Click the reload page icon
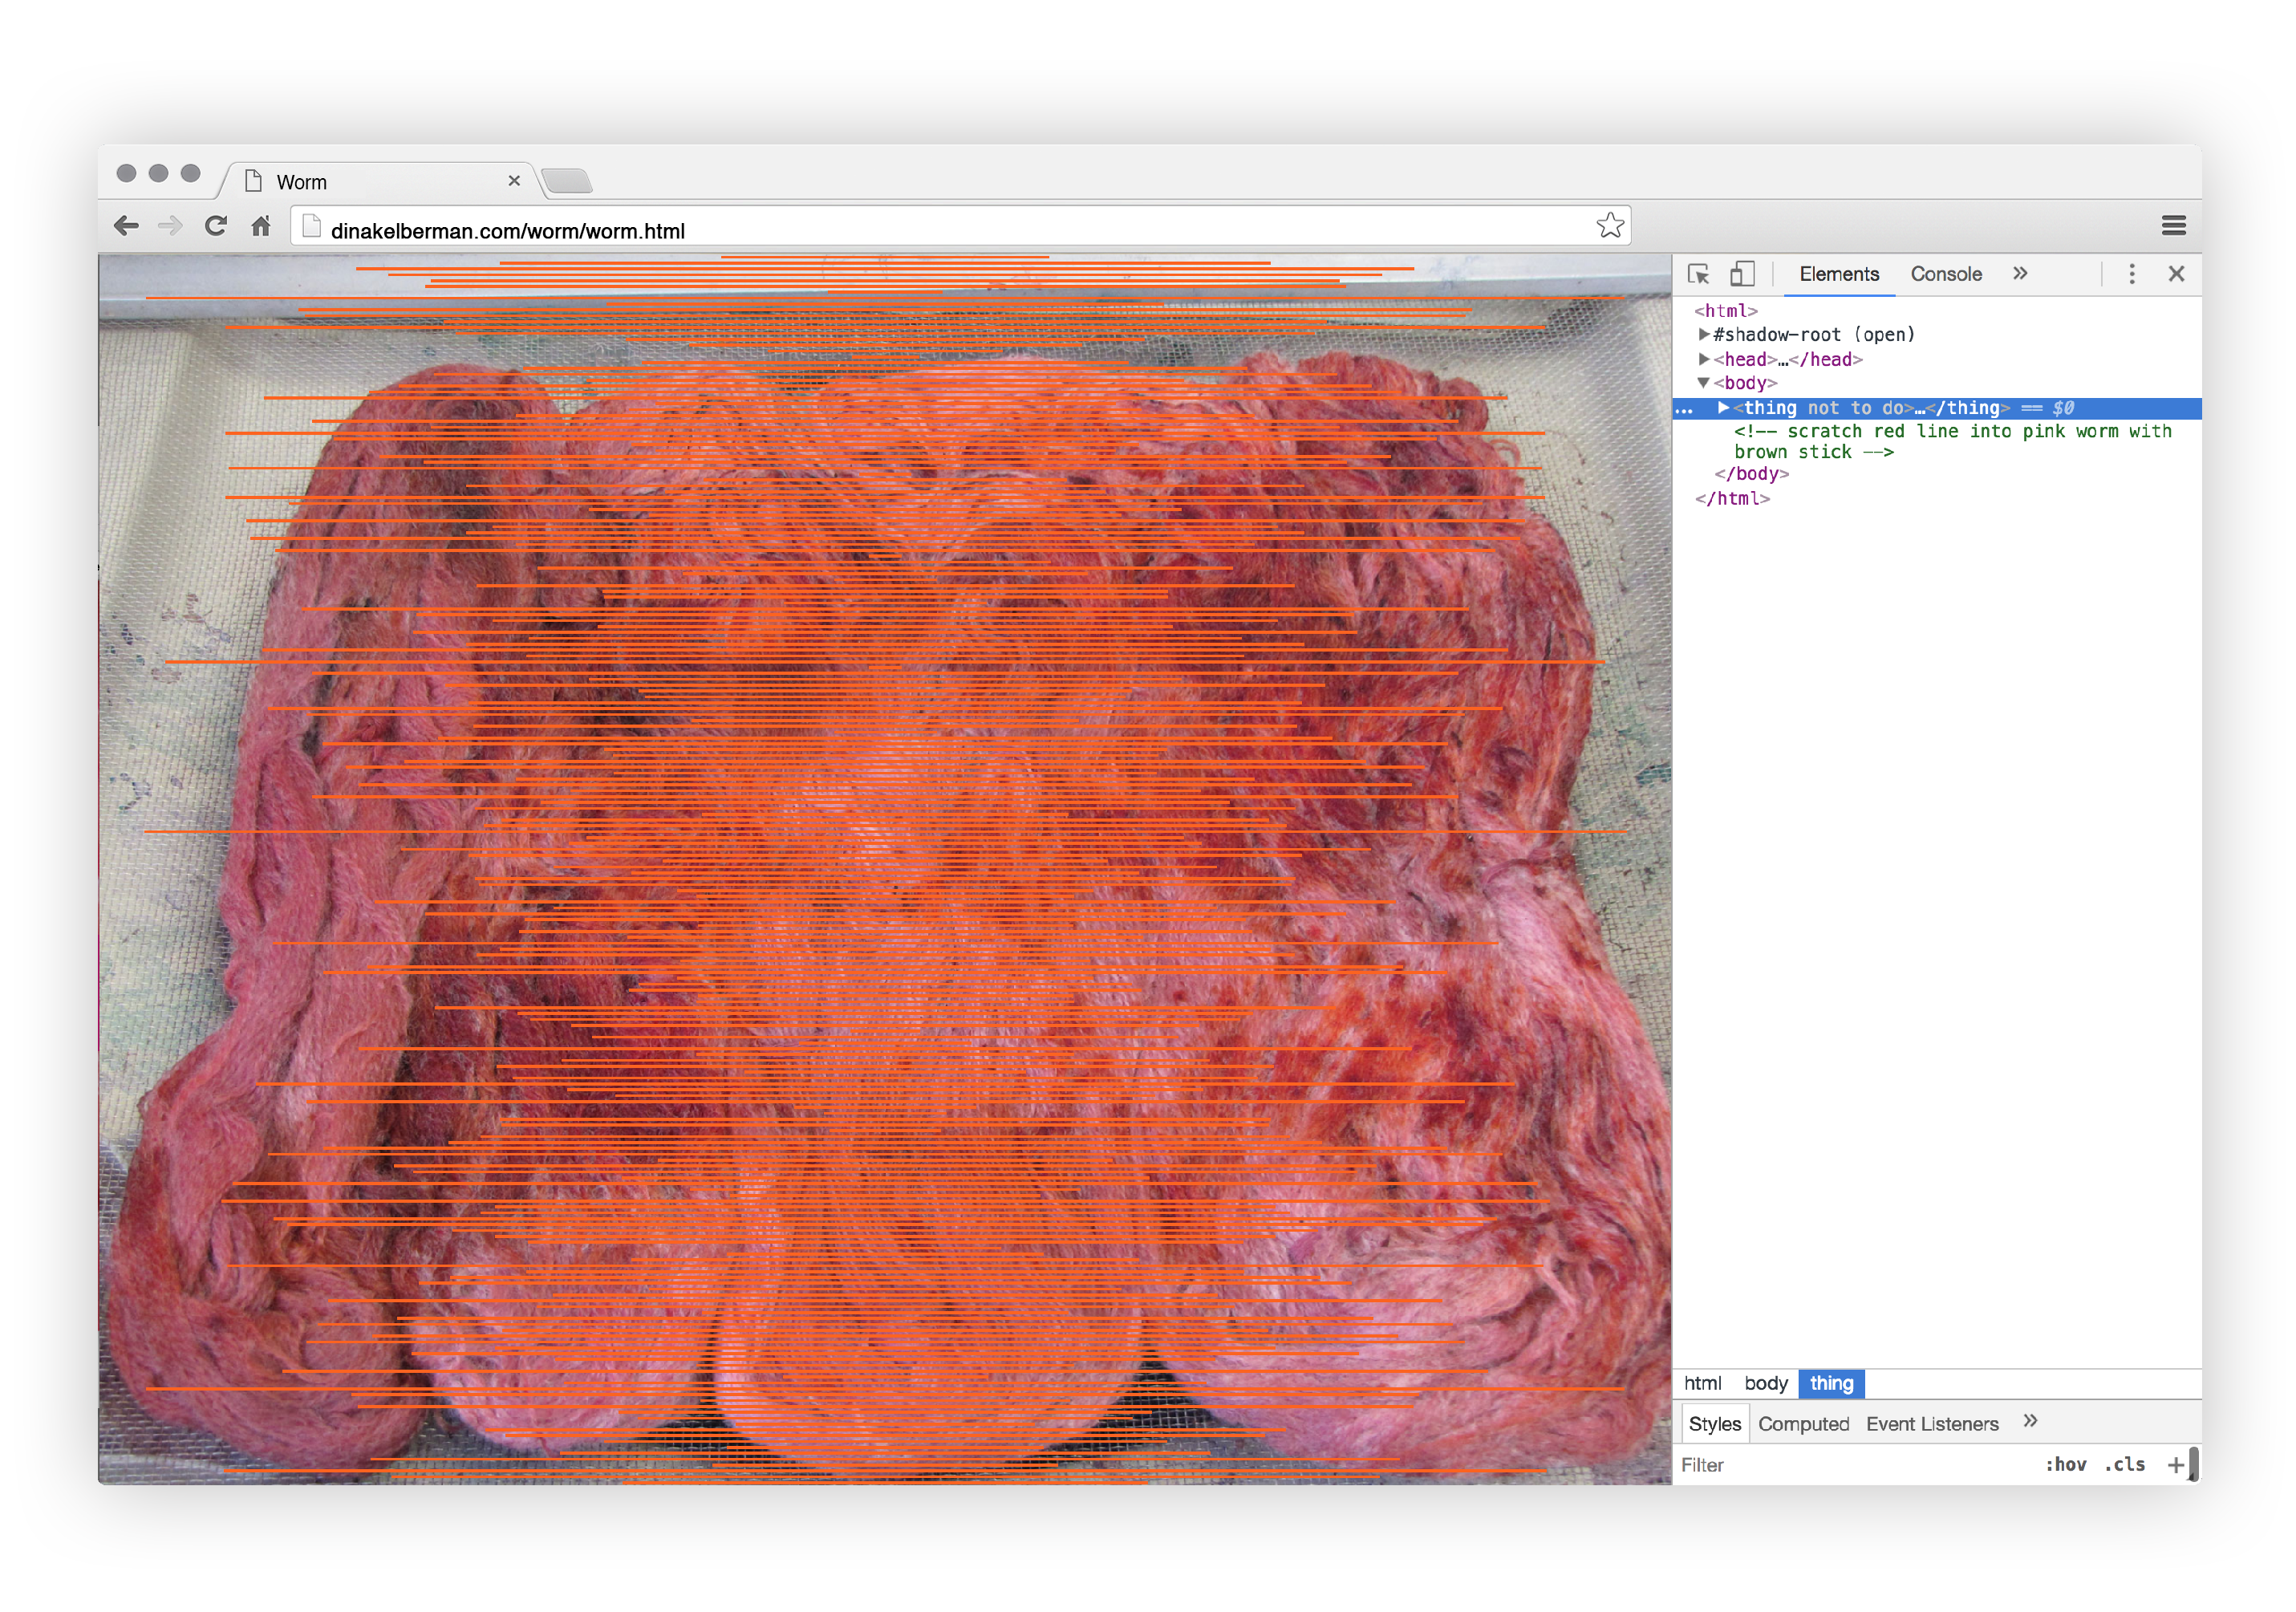Viewport: 2296px width, 1612px height. click(216, 226)
